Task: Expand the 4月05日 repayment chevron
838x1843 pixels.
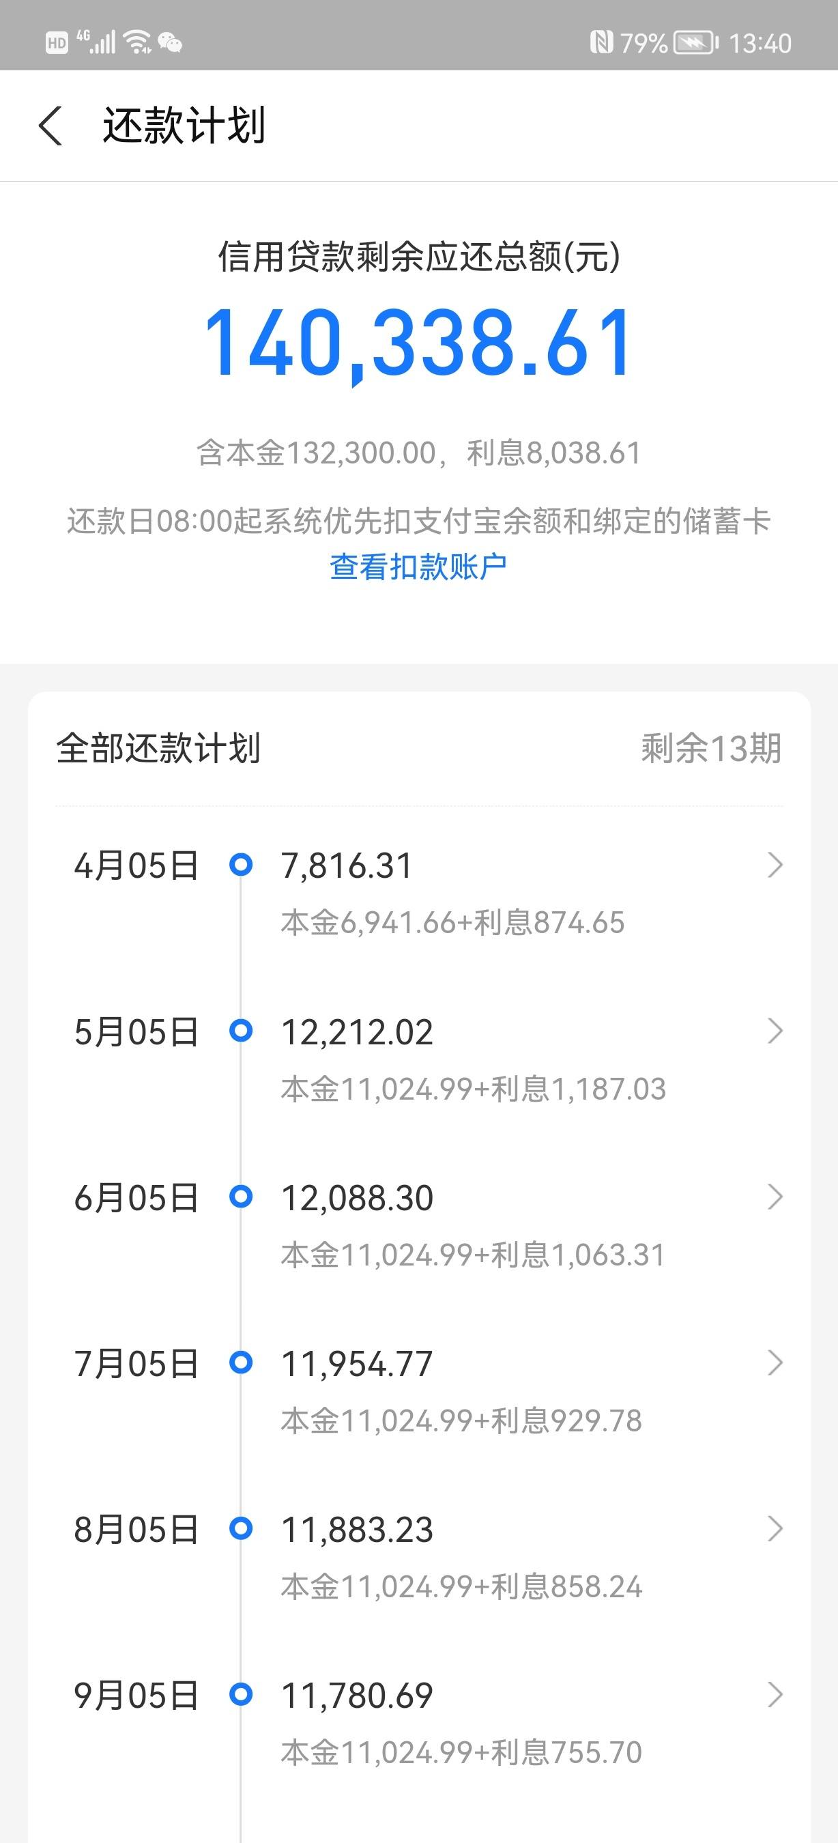Action: click(x=775, y=865)
